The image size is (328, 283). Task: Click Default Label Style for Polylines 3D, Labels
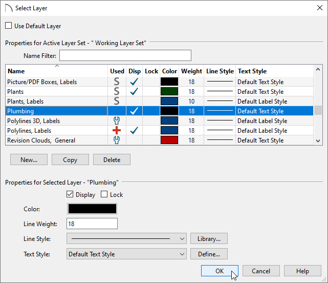point(262,121)
